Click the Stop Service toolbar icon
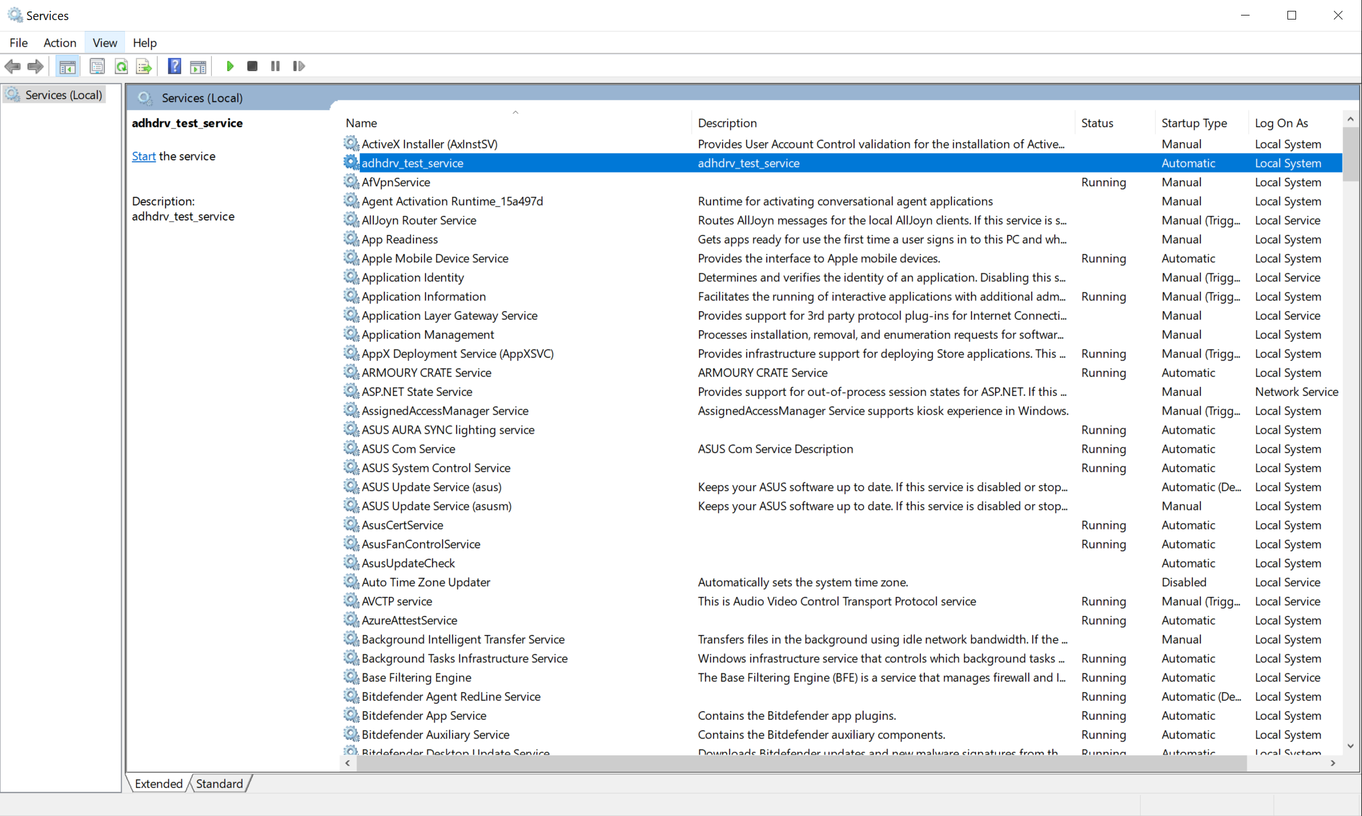Viewport: 1362px width, 816px height. pos(252,66)
